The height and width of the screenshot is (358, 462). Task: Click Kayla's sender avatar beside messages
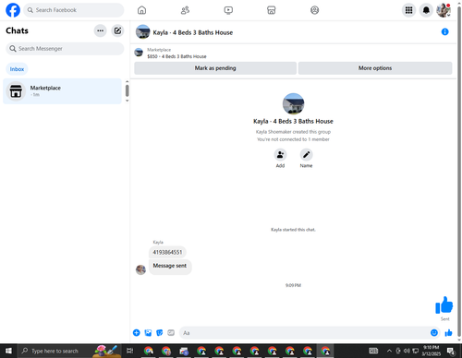140,269
